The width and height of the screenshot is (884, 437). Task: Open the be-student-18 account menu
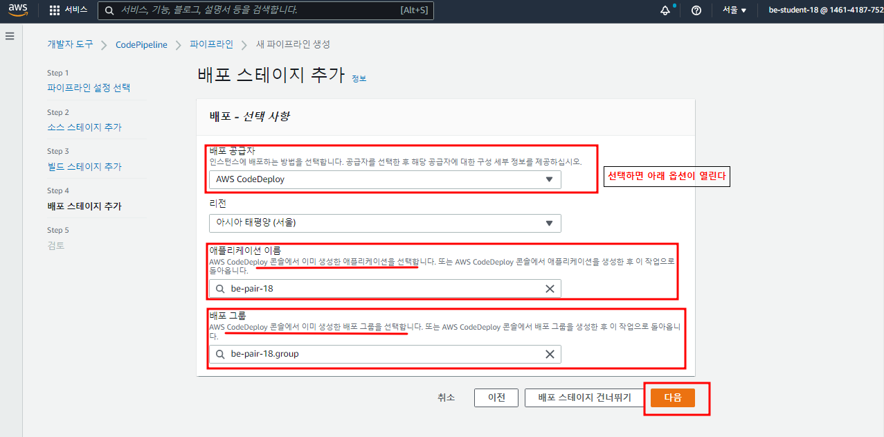pyautogui.click(x=824, y=10)
